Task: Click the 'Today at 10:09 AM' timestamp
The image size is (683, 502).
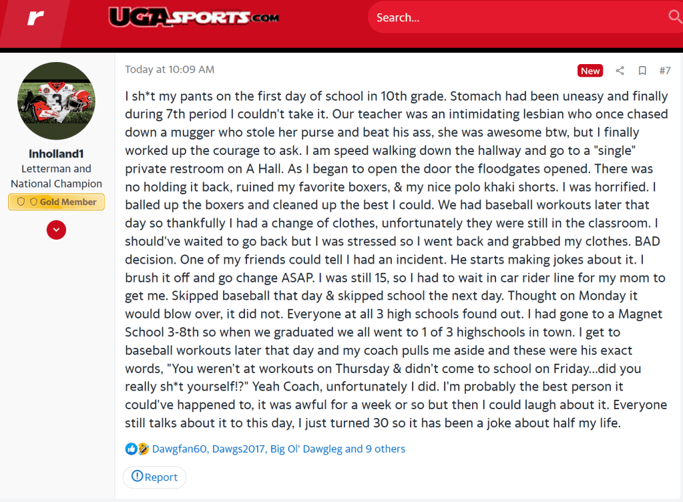Action: point(170,69)
